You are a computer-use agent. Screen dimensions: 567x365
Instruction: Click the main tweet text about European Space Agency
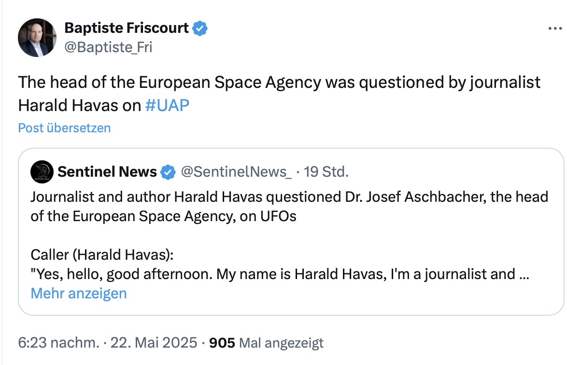tap(279, 94)
